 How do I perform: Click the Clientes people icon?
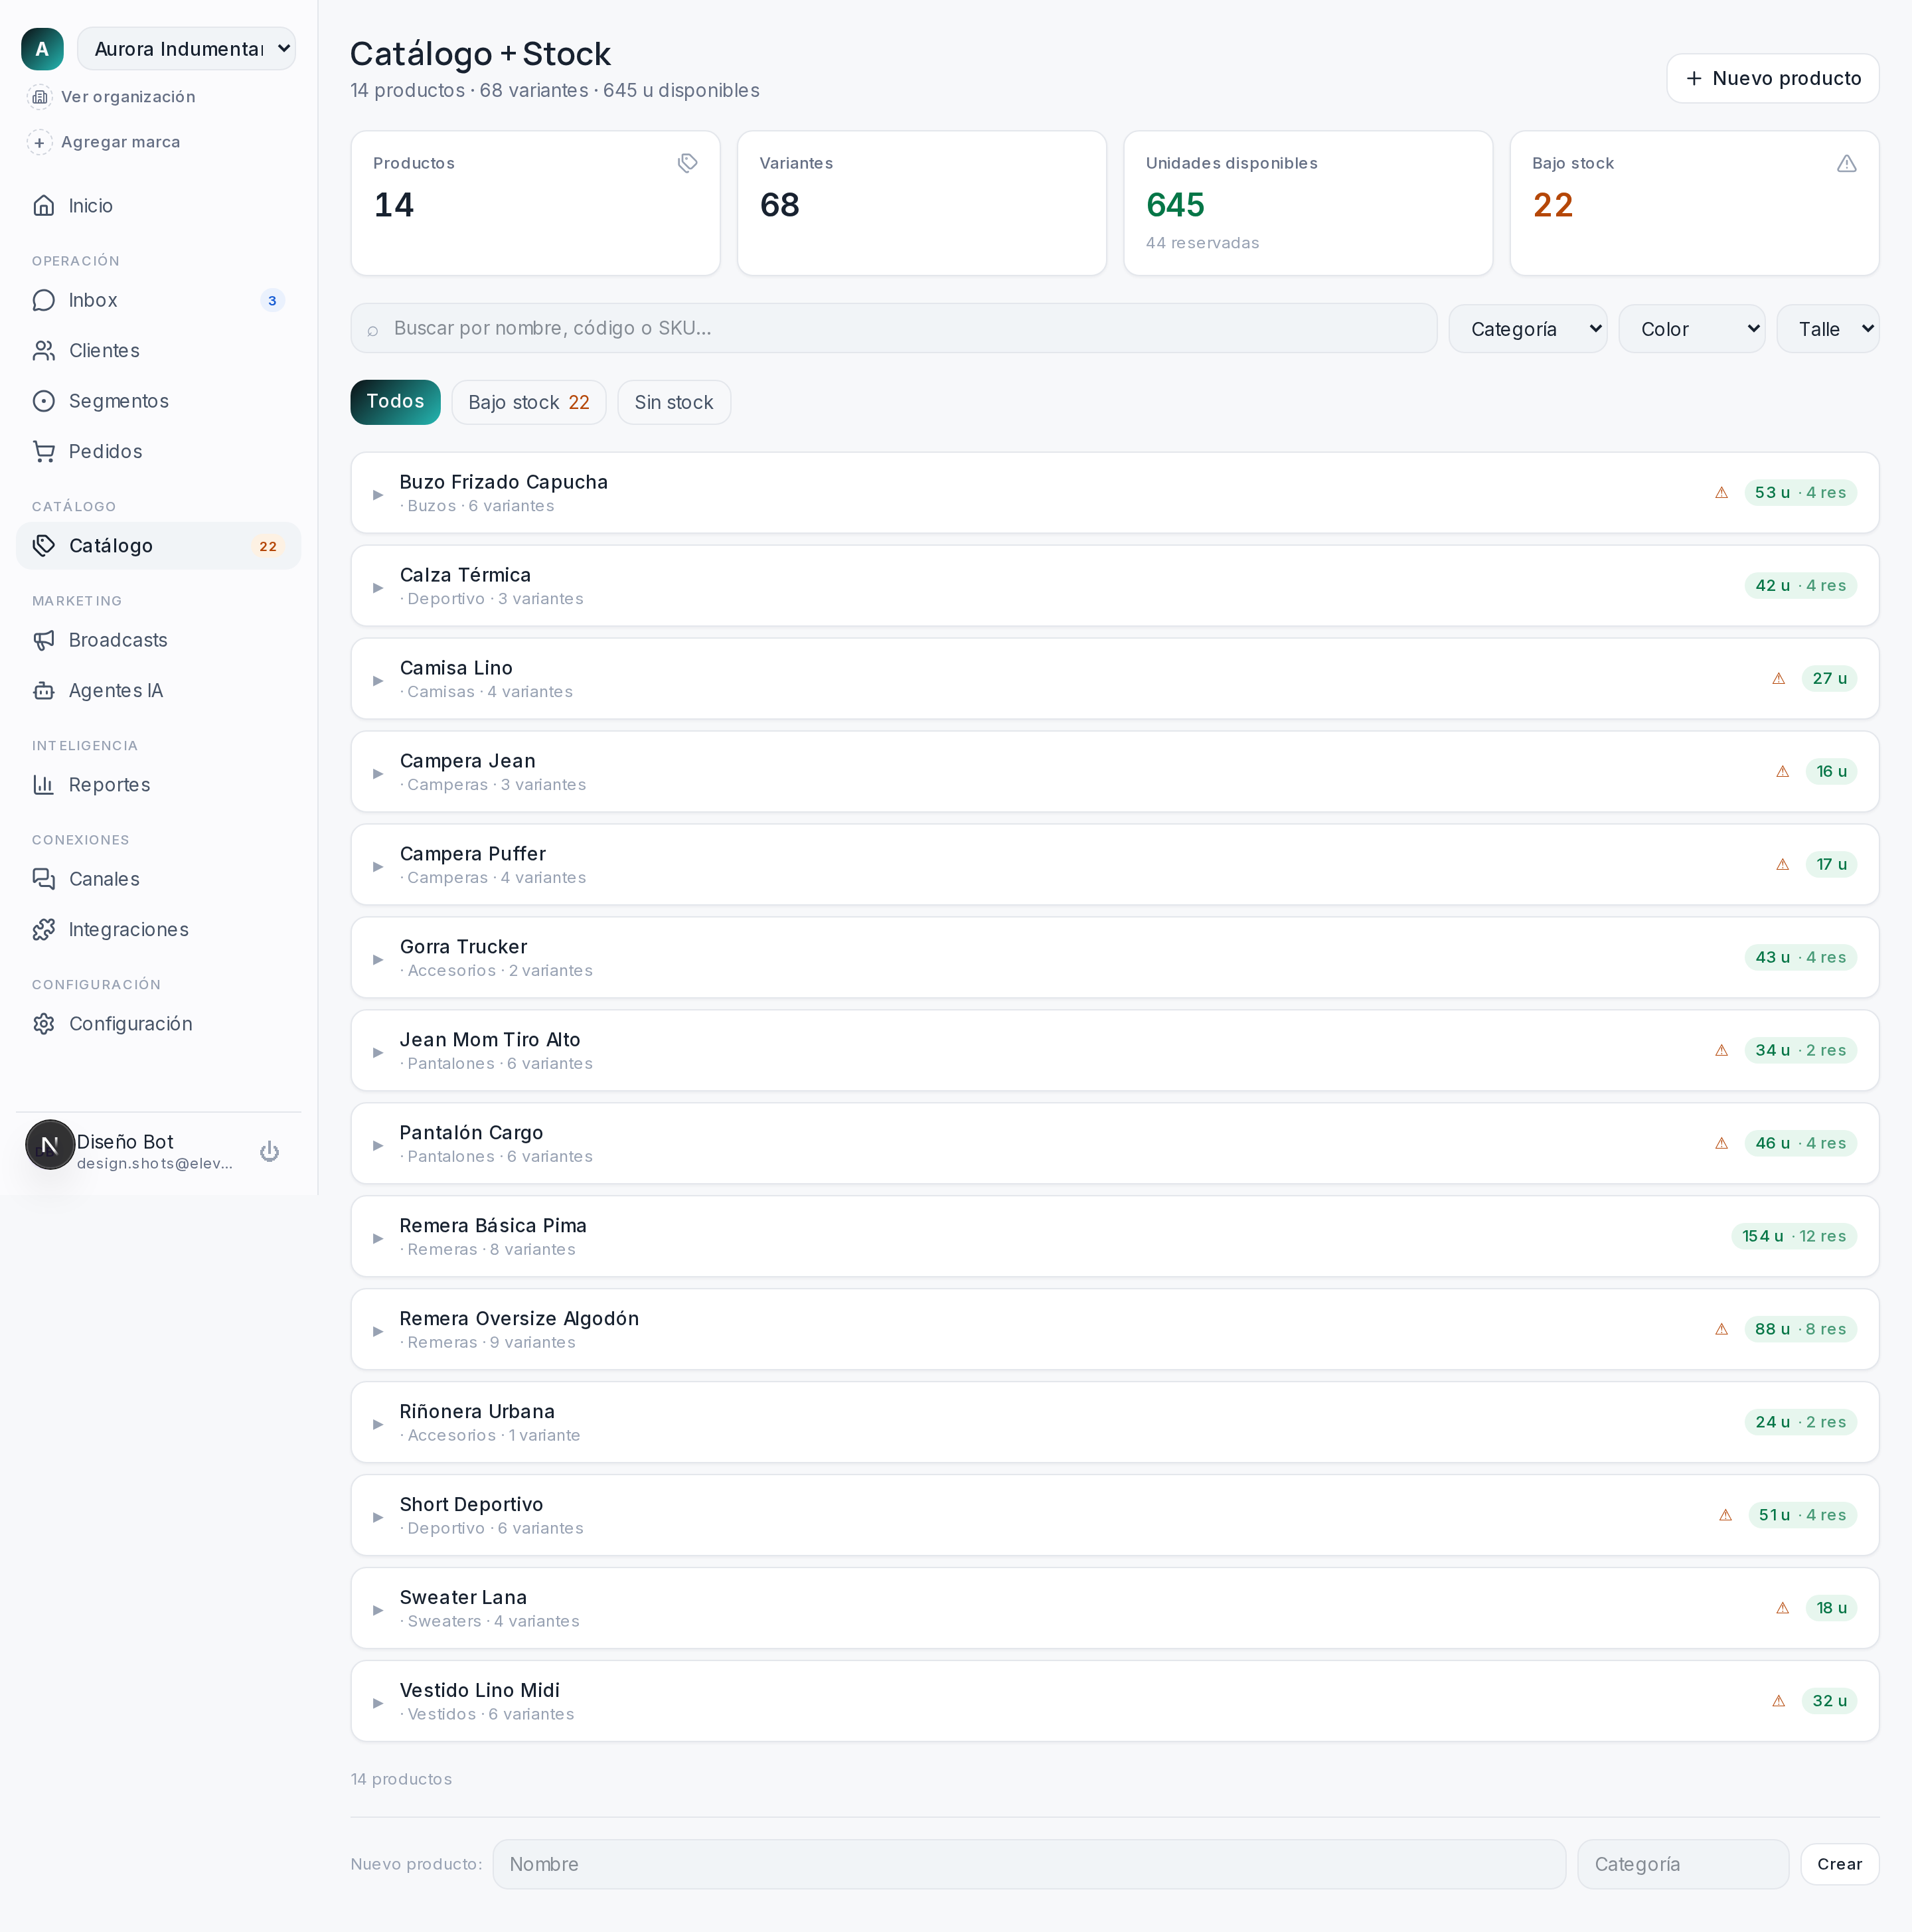tap(44, 351)
